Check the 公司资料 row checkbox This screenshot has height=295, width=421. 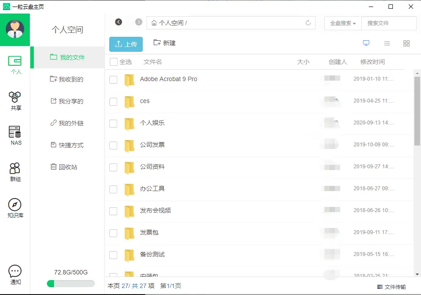click(113, 167)
